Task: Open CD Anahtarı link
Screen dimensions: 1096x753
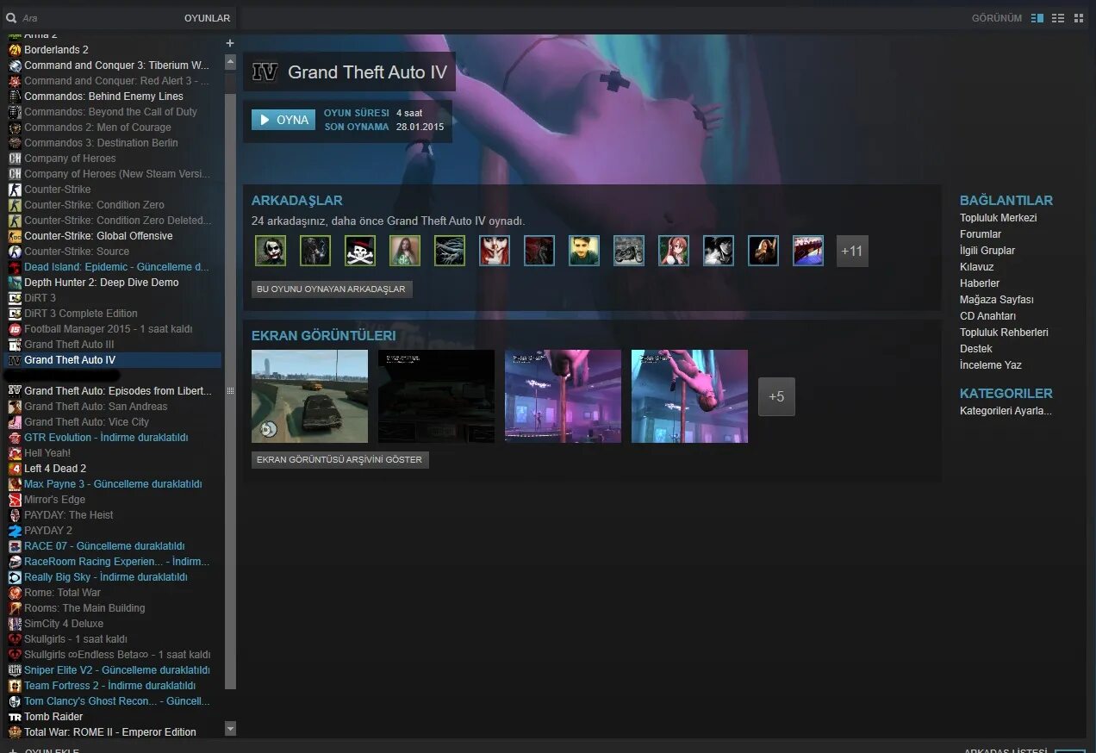Action: pos(987,316)
